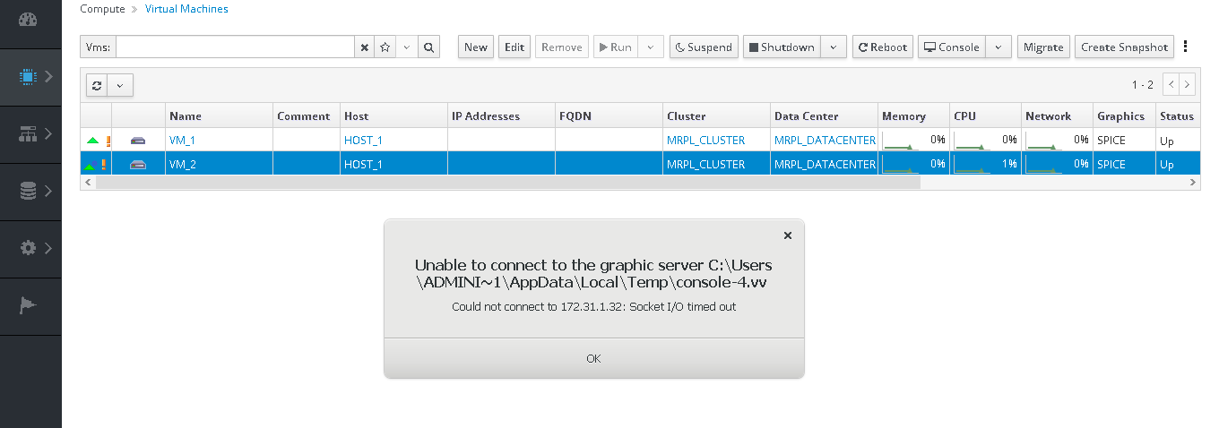Open the VM_1 link

click(182, 141)
